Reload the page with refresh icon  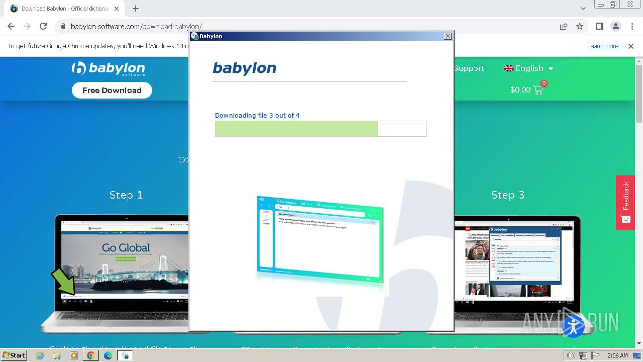point(43,26)
